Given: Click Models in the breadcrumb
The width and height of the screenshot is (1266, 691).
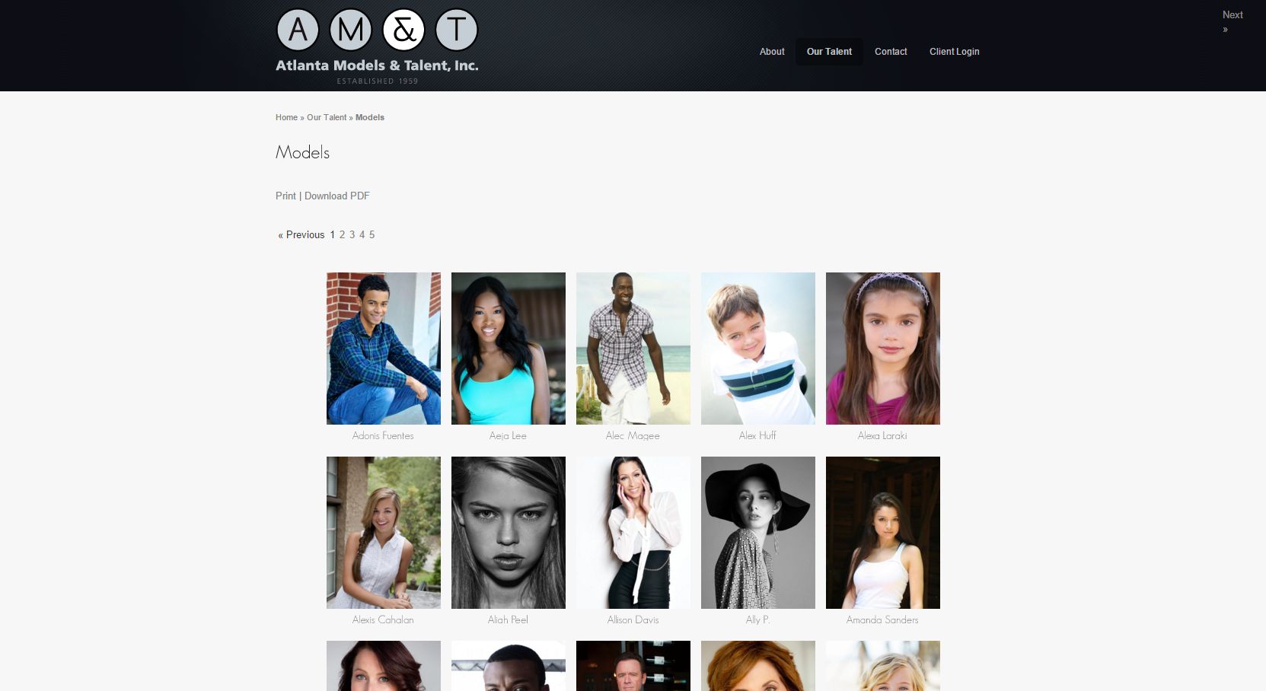Looking at the screenshot, I should tap(370, 117).
